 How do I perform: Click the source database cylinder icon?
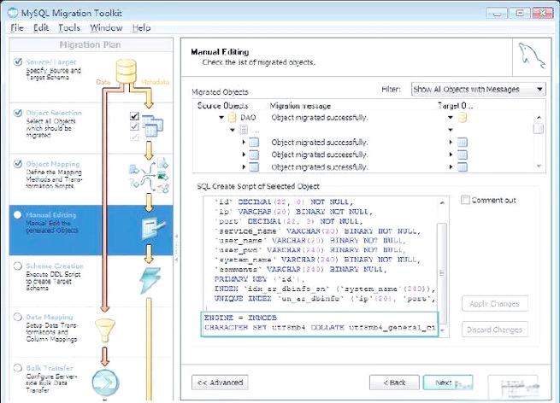(x=126, y=71)
